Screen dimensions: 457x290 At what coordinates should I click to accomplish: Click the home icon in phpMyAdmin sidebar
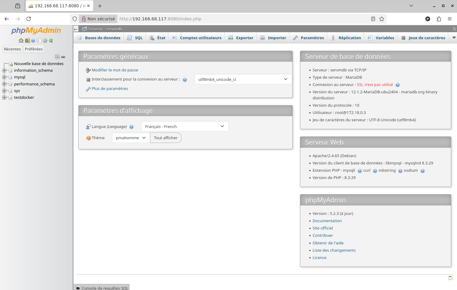coord(21,40)
